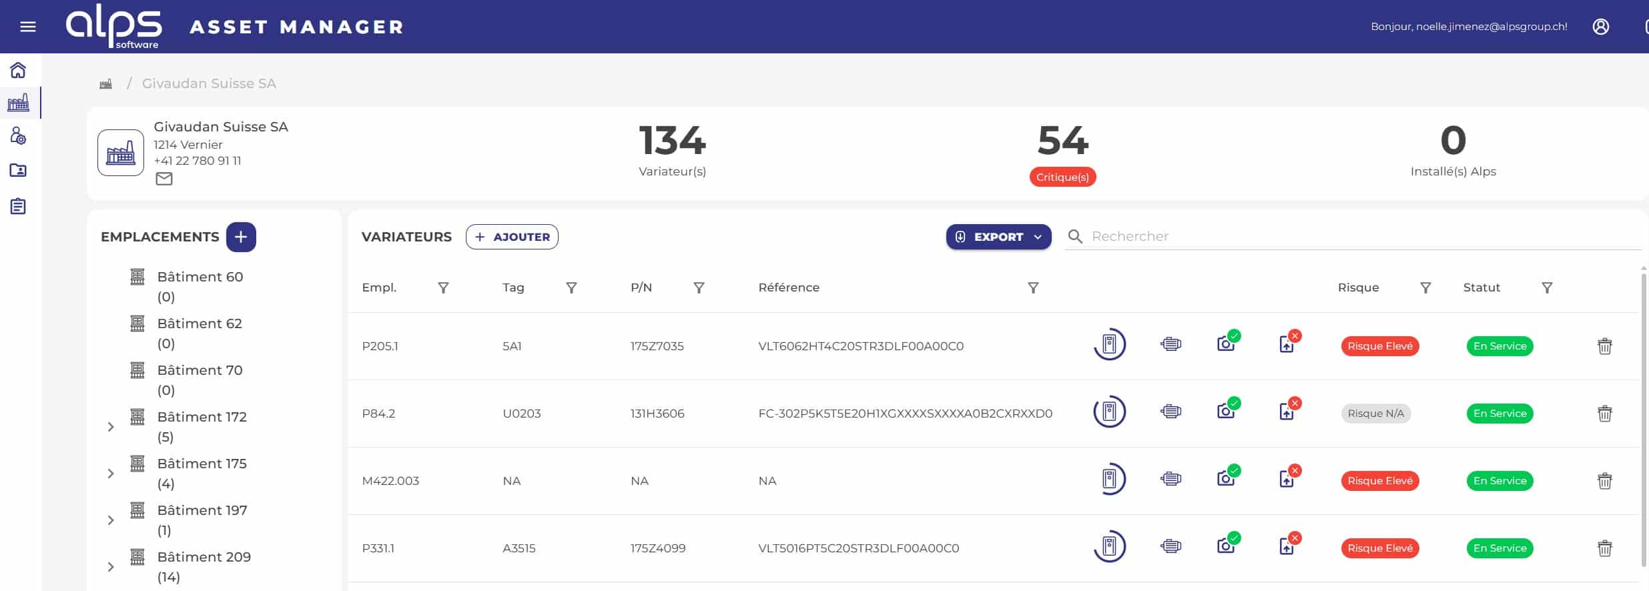Delete the P84.2 drive row

pos(1604,414)
